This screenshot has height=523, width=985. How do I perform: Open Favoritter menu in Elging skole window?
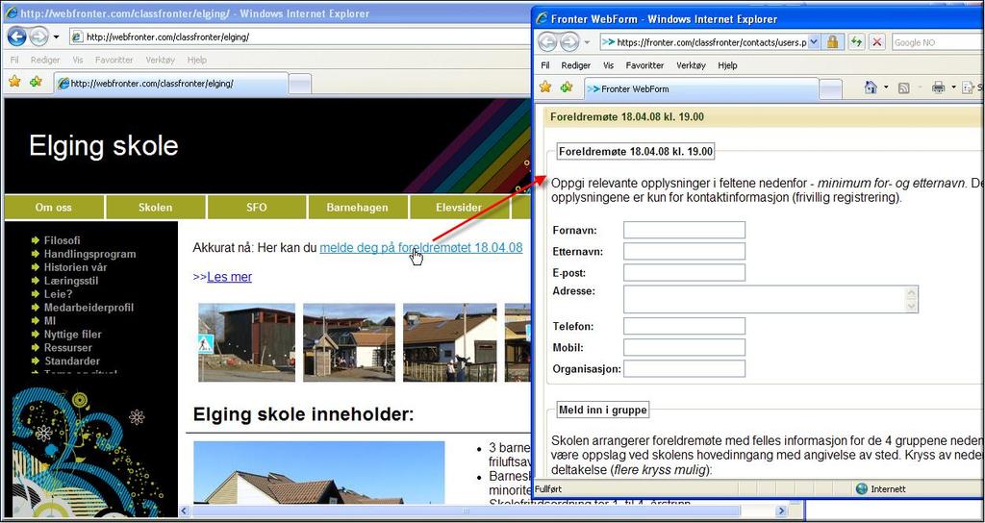point(114,60)
